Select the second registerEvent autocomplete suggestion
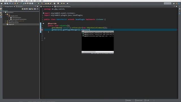The height and width of the screenshot is (102, 181). [x=98, y=34]
